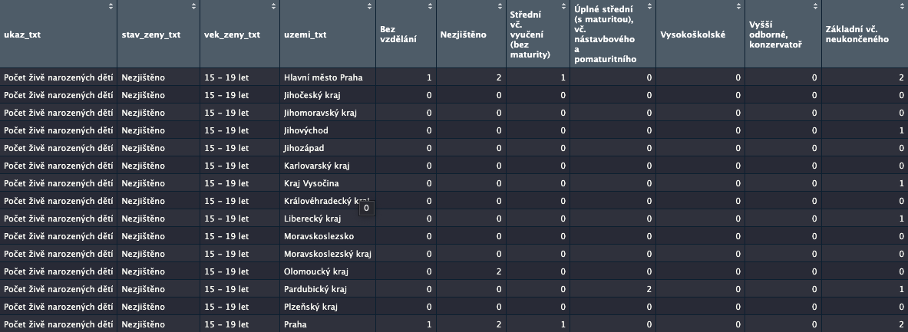Click sort arrows icon above Vyšší odborné, konzervatoř
The height and width of the screenshot is (332, 908).
tap(814, 6)
